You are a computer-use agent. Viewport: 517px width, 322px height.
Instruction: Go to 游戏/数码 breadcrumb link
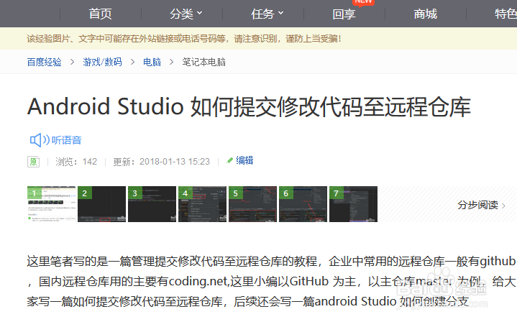point(102,62)
